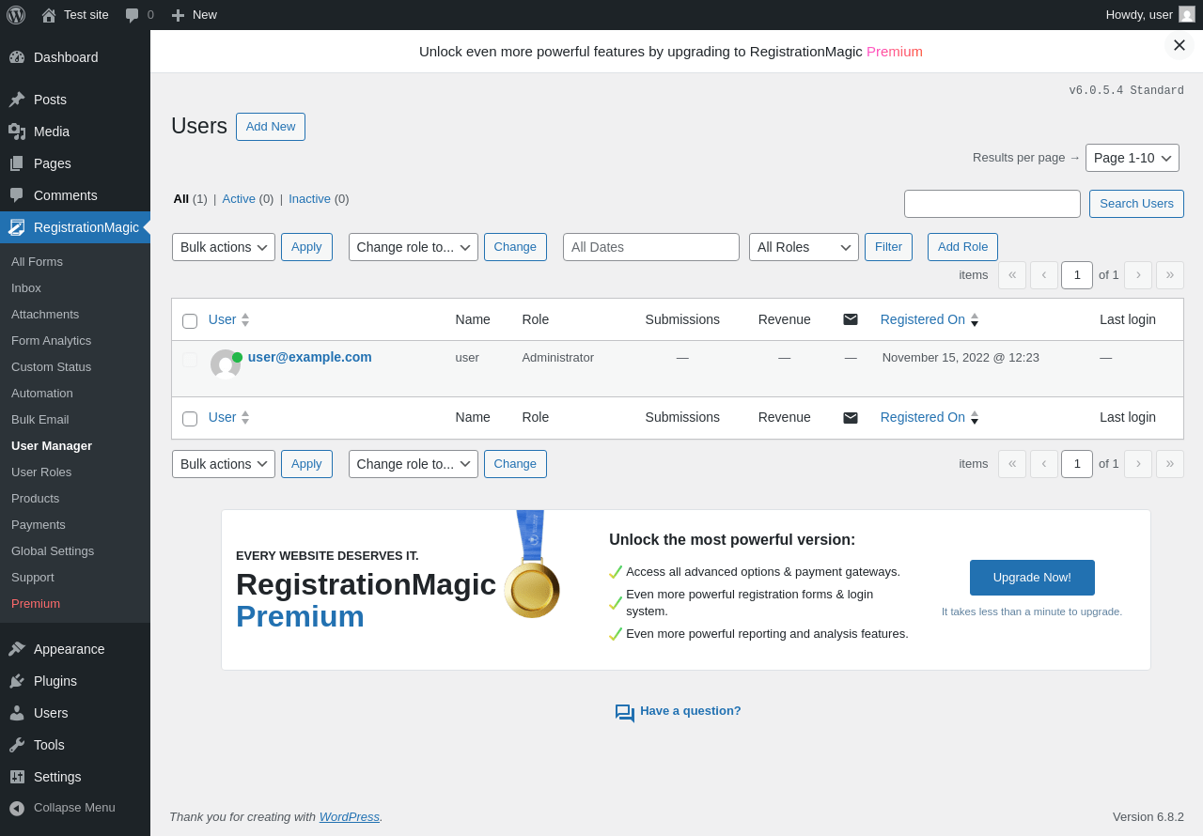This screenshot has width=1203, height=836.
Task: Open Global Settings submenu
Action: tap(75, 551)
